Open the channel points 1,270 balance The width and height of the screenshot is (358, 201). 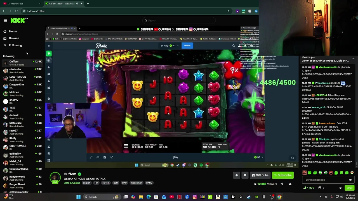pos(309,188)
